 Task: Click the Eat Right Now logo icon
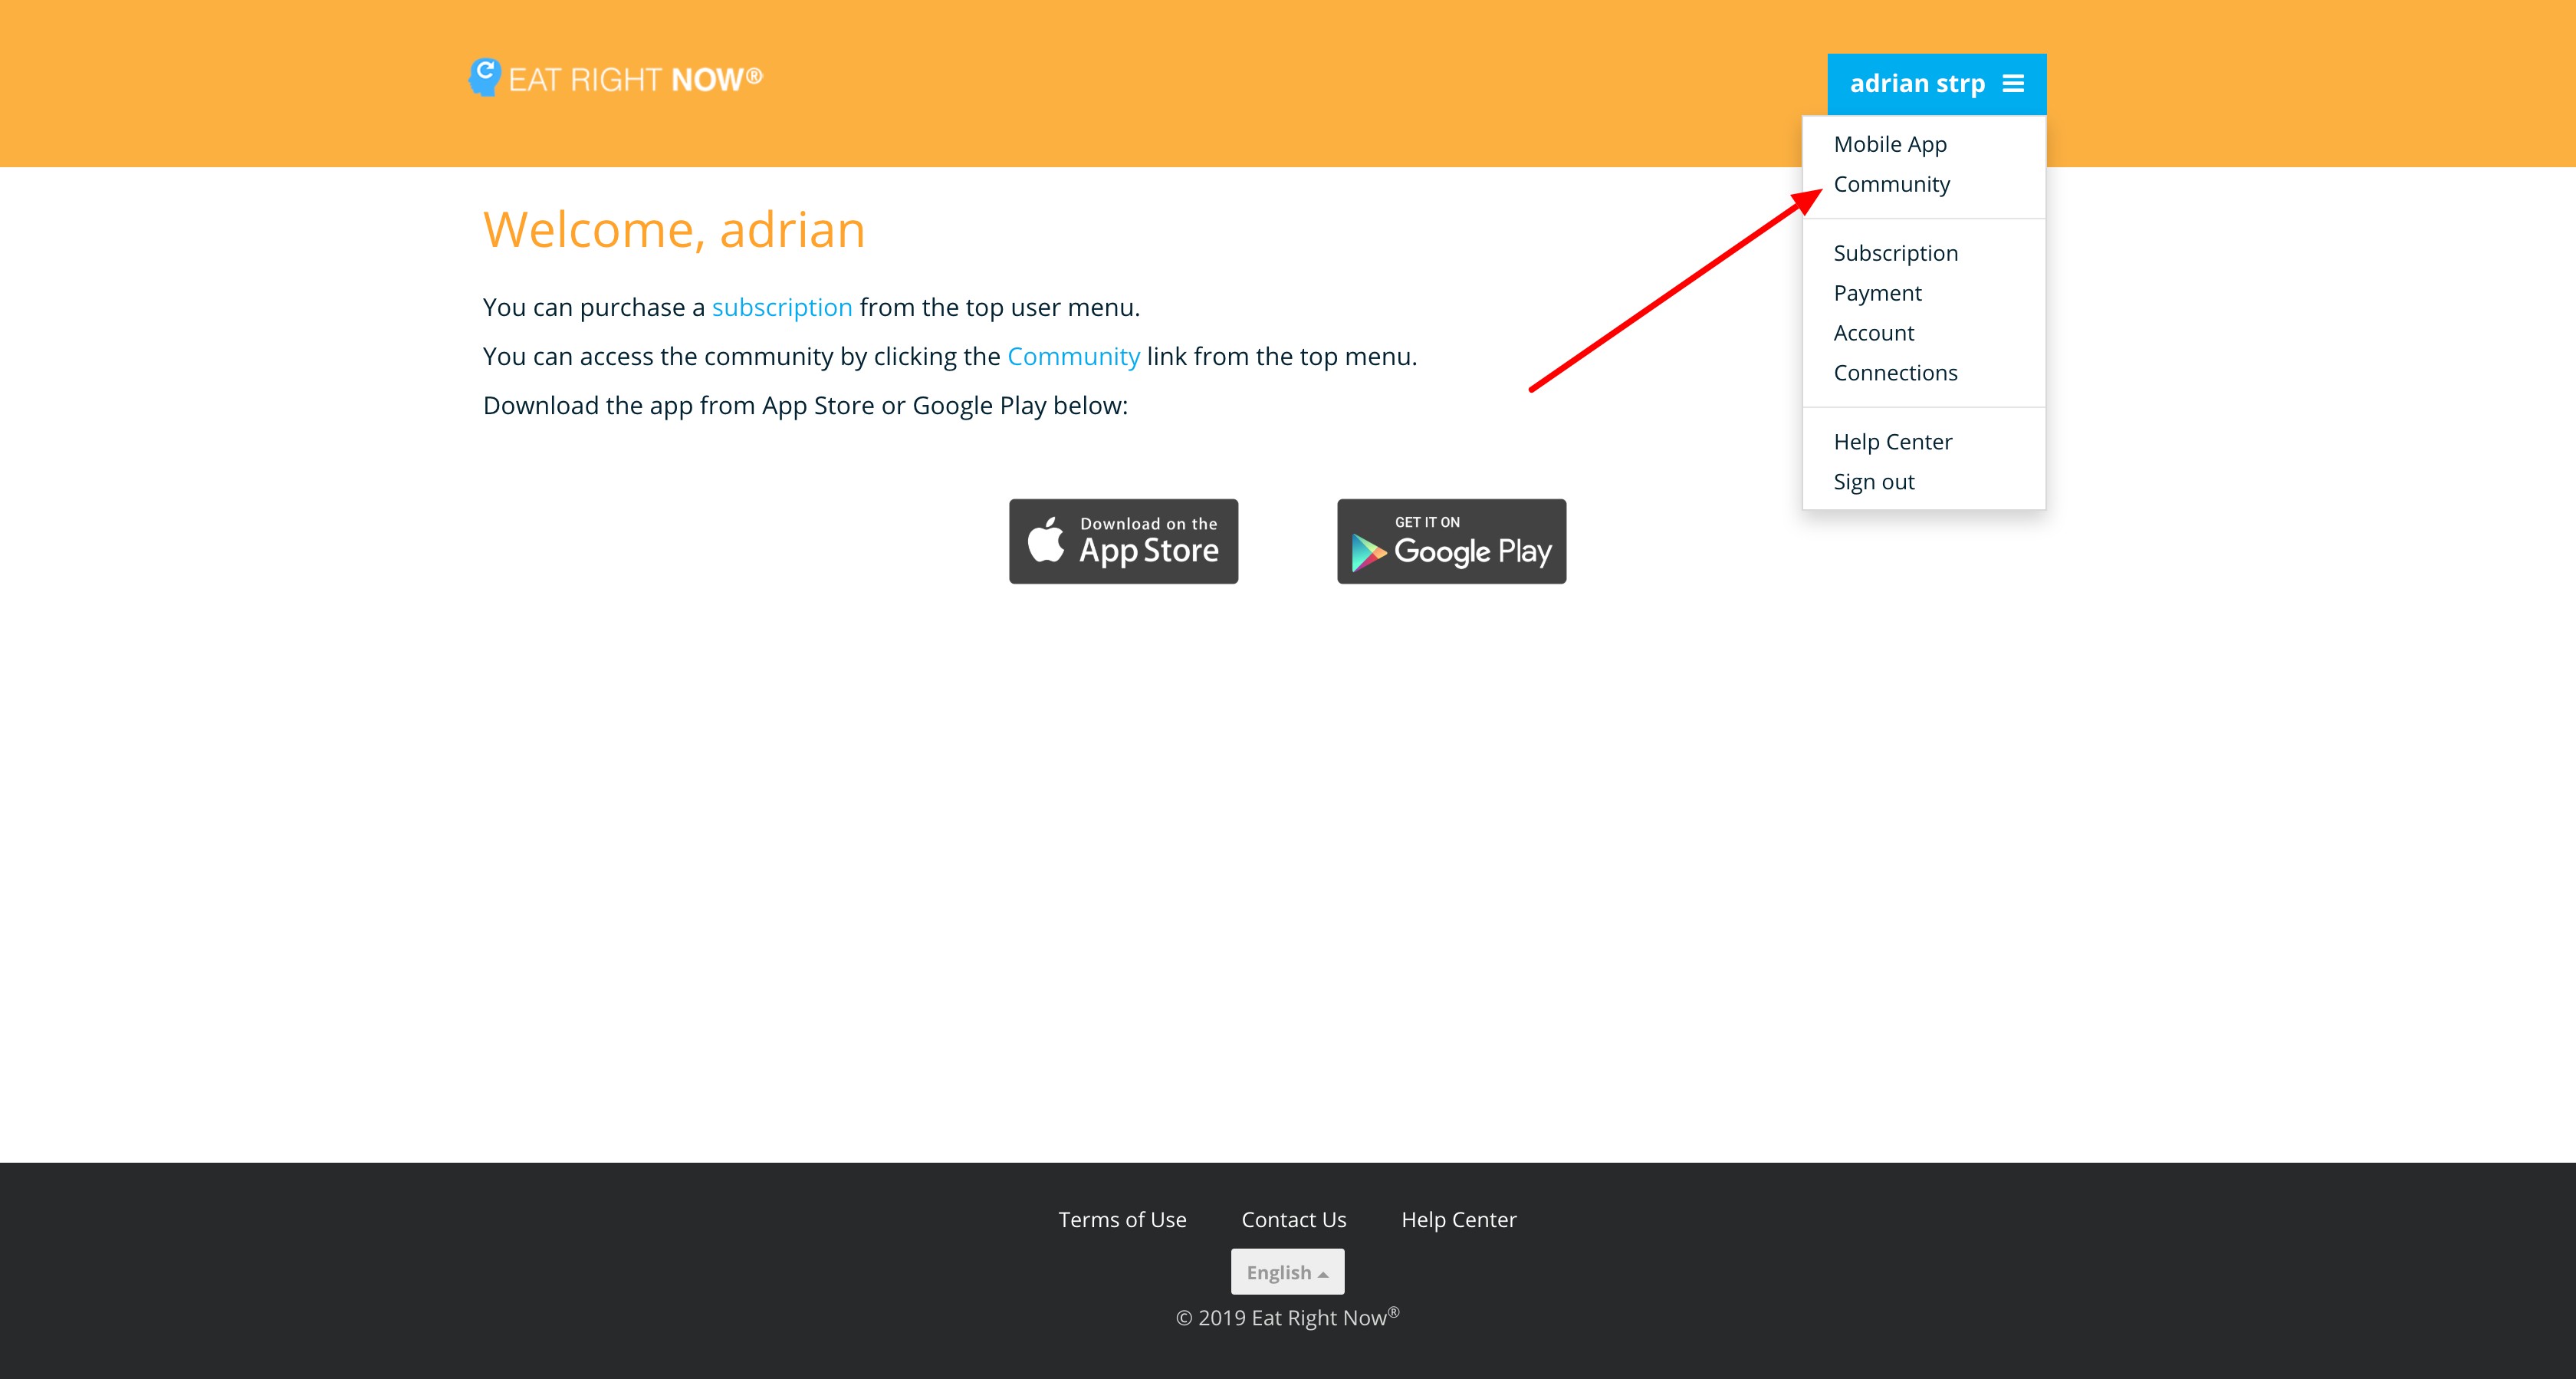pos(484,77)
